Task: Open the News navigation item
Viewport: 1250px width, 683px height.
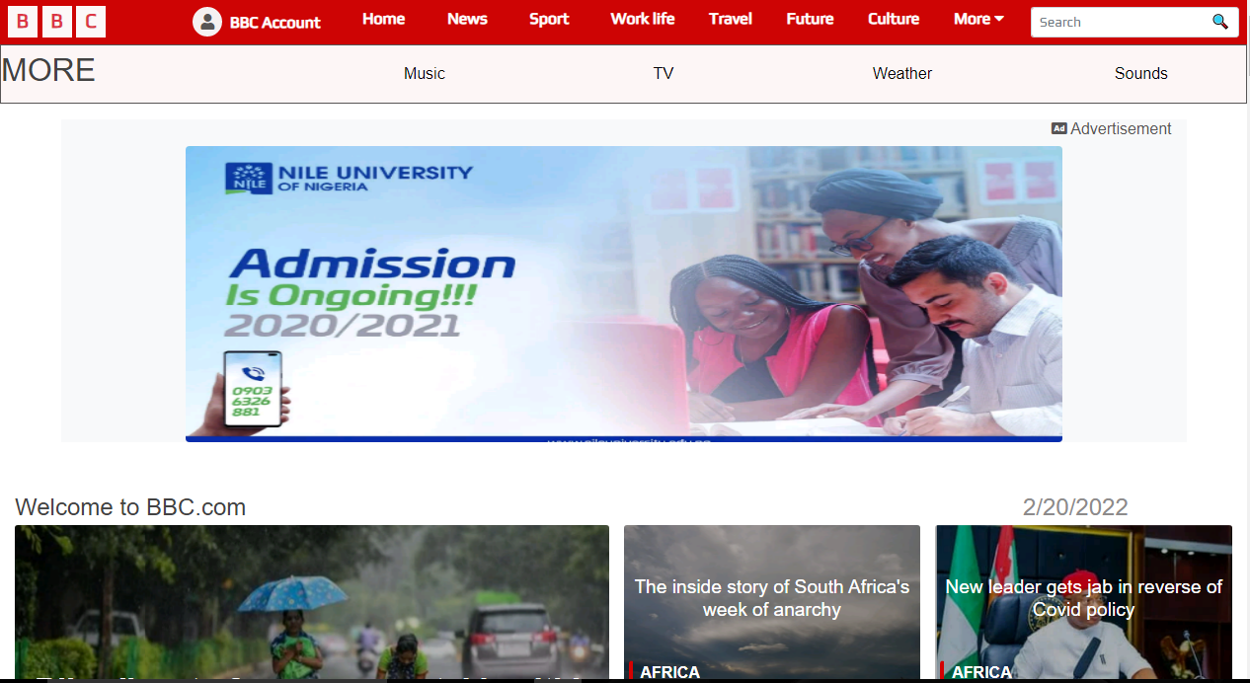Action: tap(467, 19)
